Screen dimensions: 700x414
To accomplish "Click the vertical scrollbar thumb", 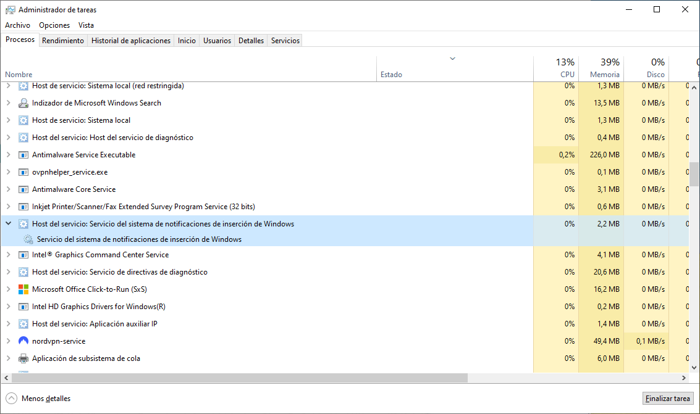I will tap(694, 174).
